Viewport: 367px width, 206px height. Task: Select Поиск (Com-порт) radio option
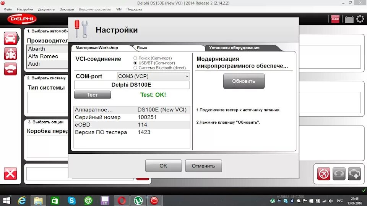point(135,58)
